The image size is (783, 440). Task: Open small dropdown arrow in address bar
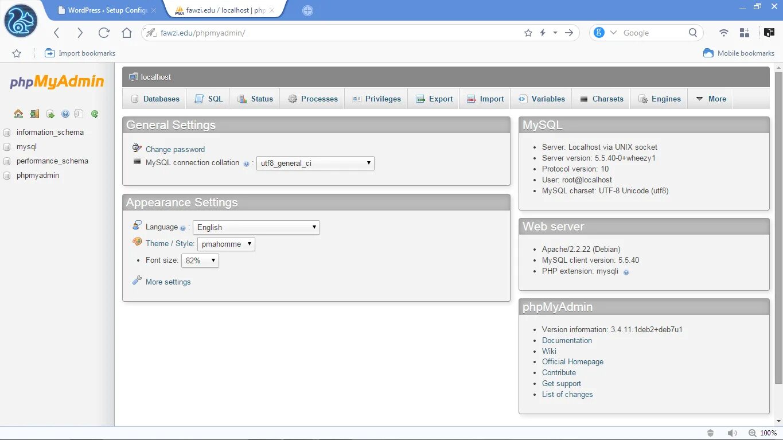coord(555,33)
